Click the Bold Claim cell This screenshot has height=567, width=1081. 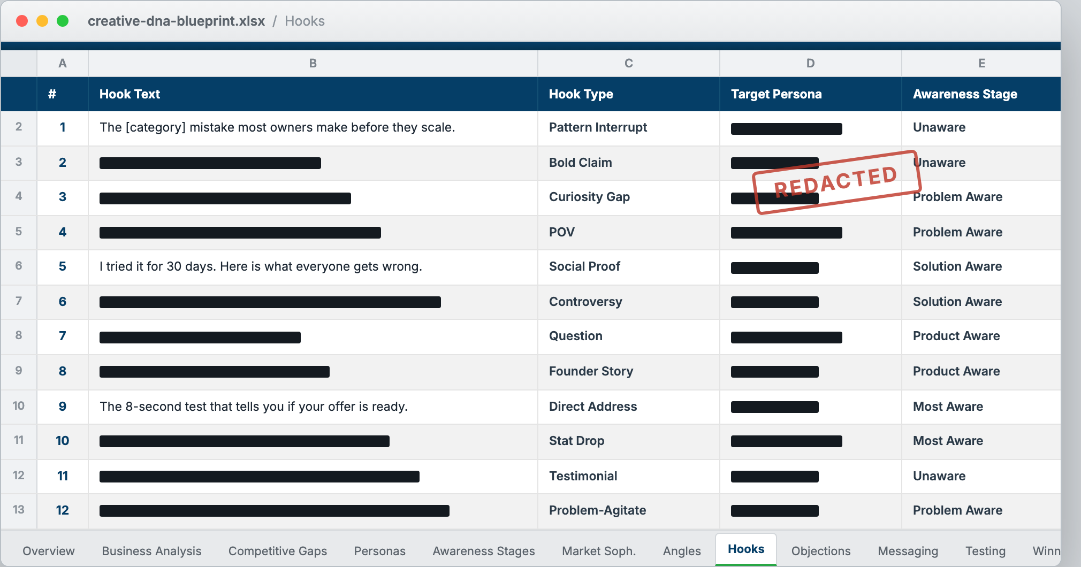[x=629, y=163]
